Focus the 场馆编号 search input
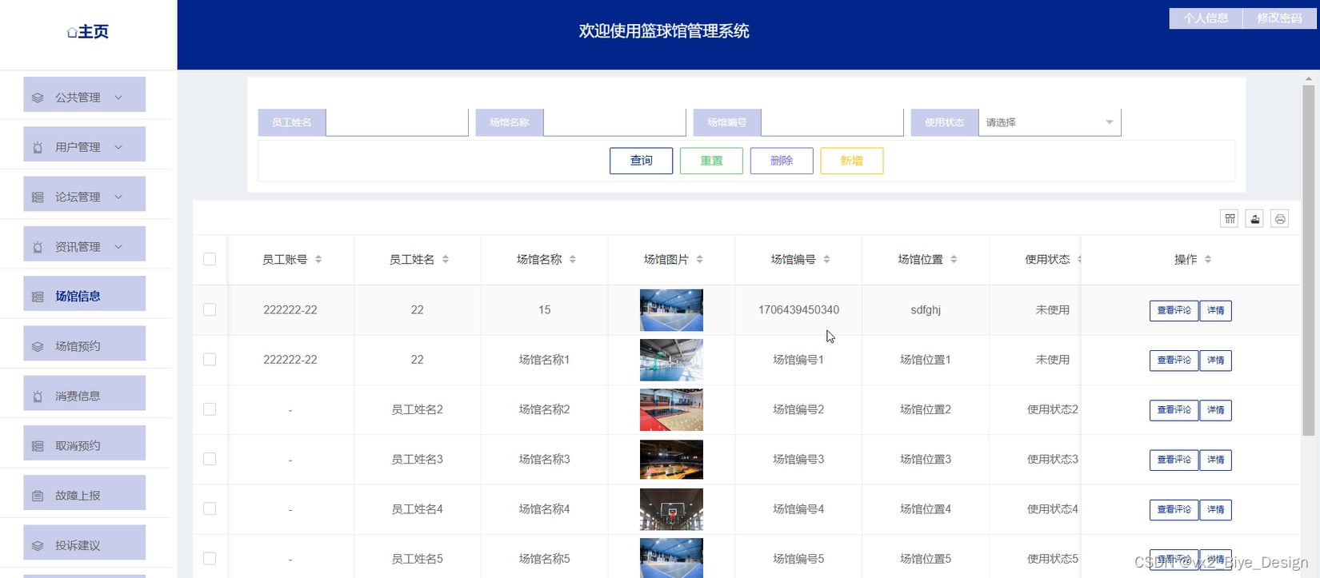Viewport: 1320px width, 578px height. pos(832,122)
